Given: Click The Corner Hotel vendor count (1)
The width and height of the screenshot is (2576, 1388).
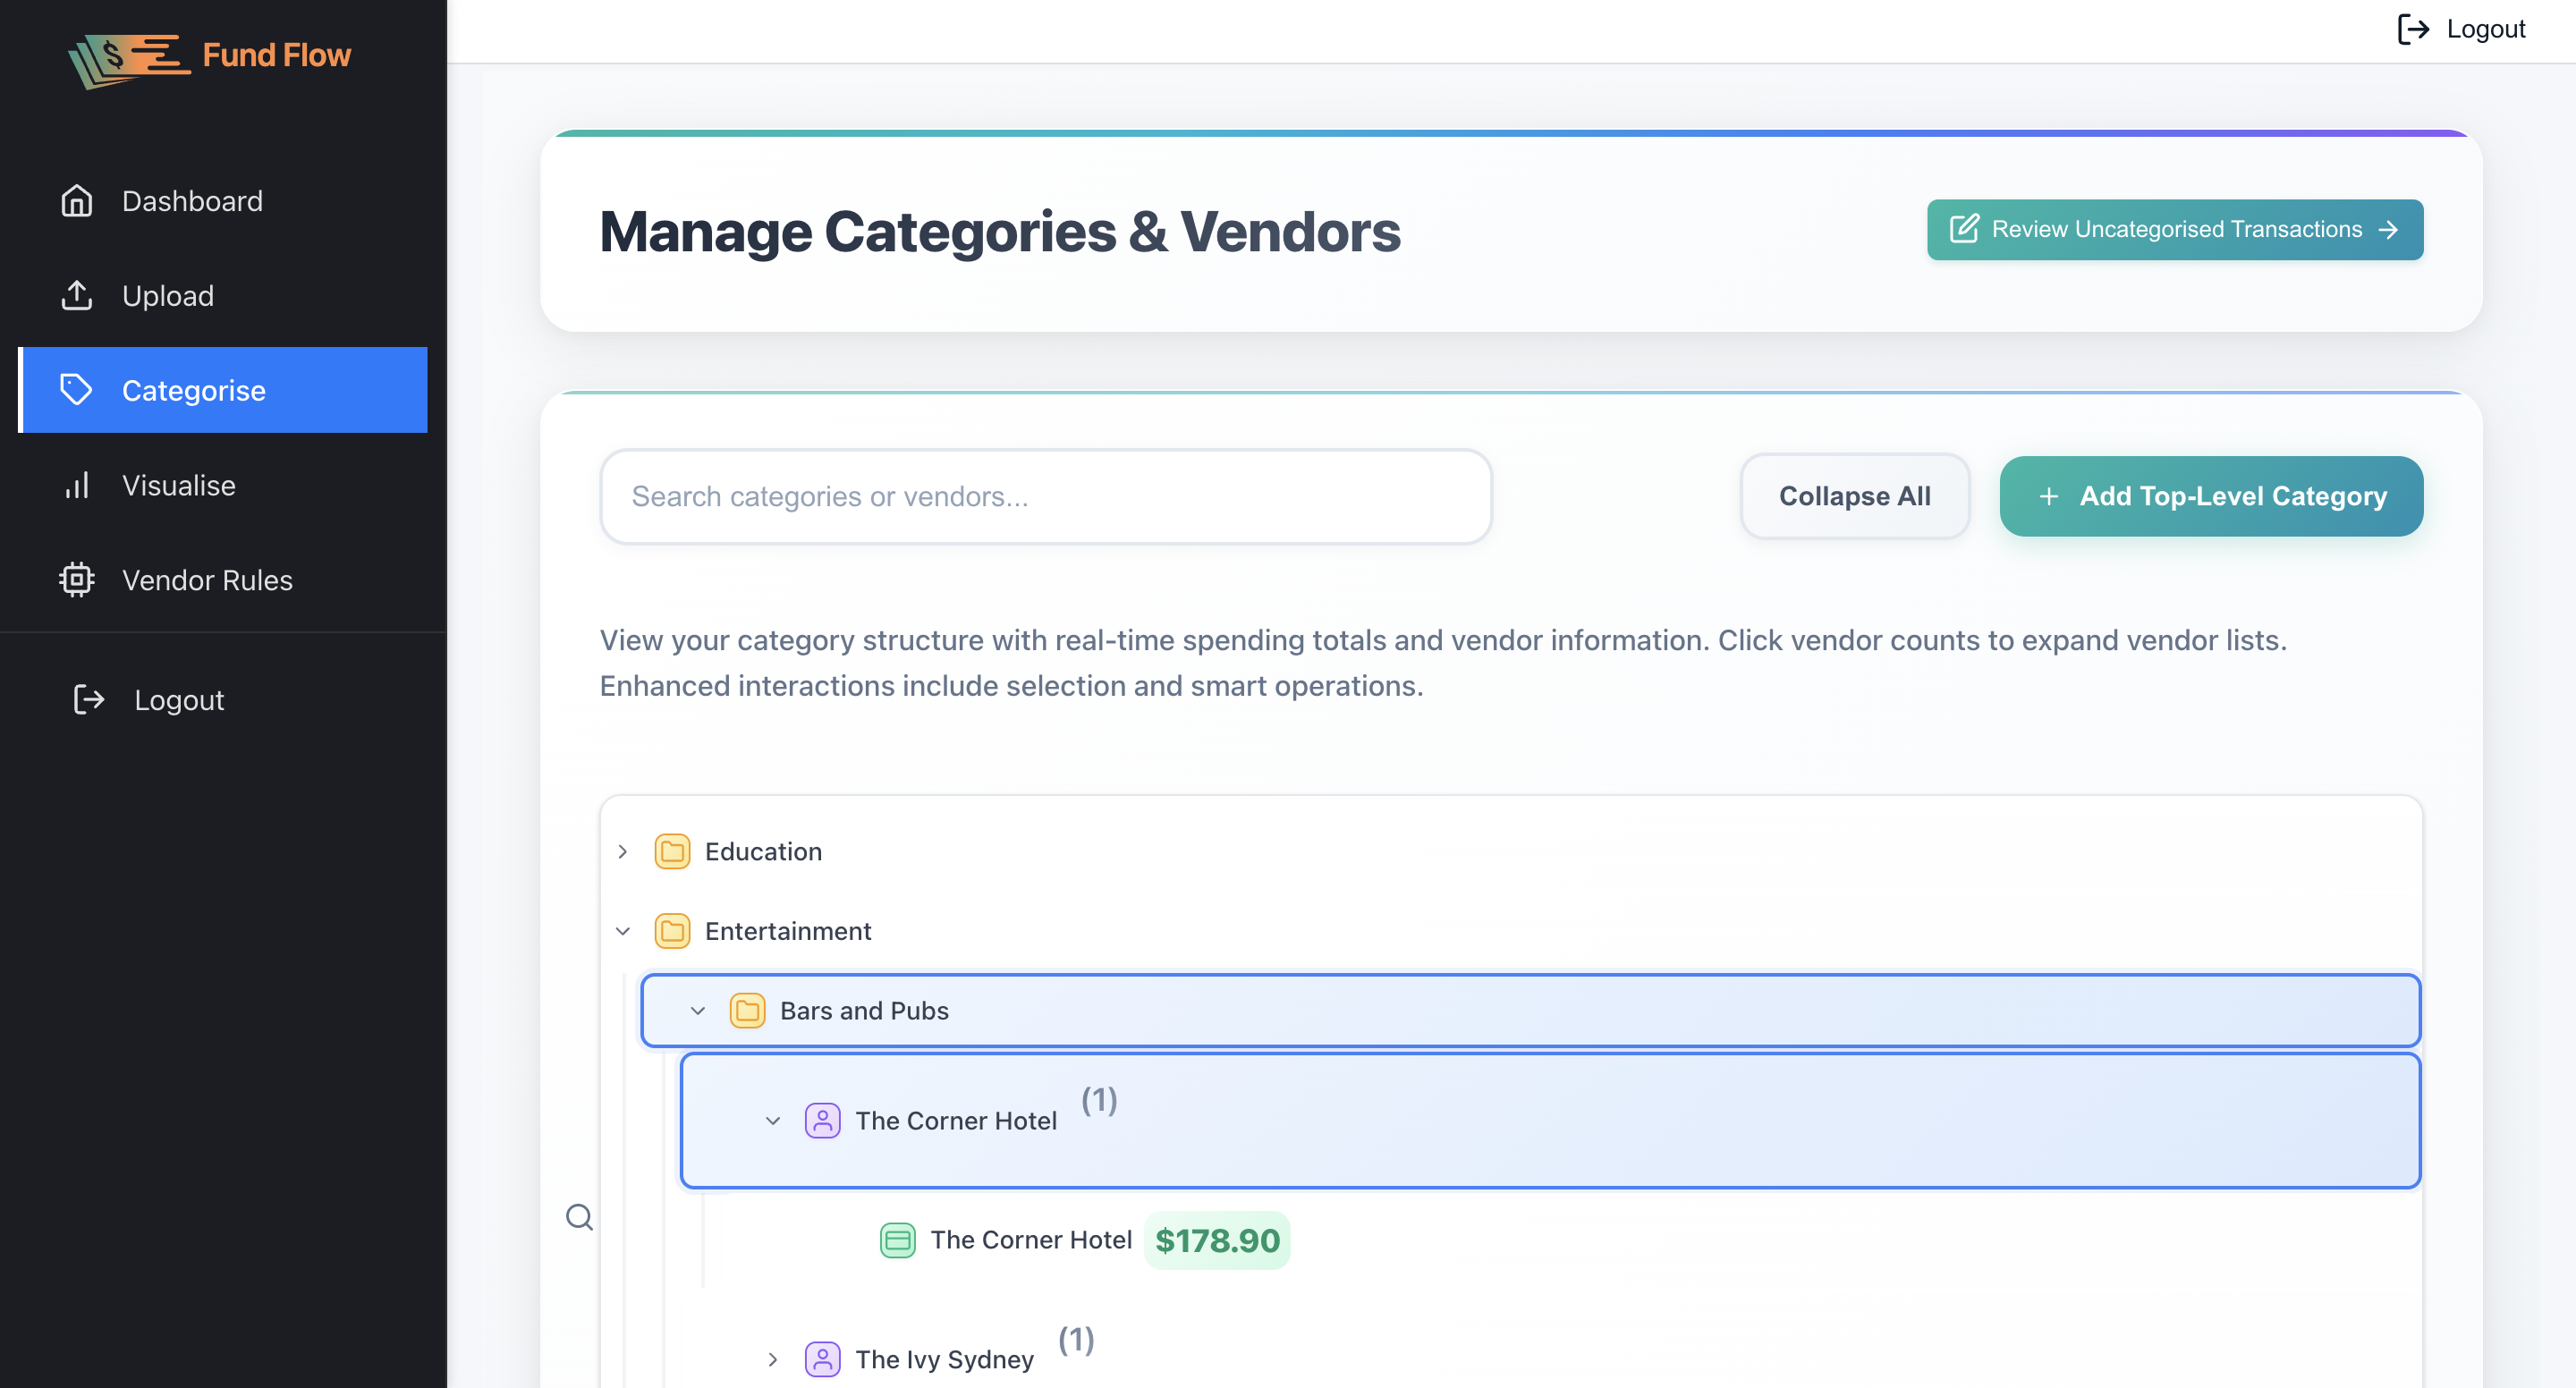Looking at the screenshot, I should (1099, 1100).
